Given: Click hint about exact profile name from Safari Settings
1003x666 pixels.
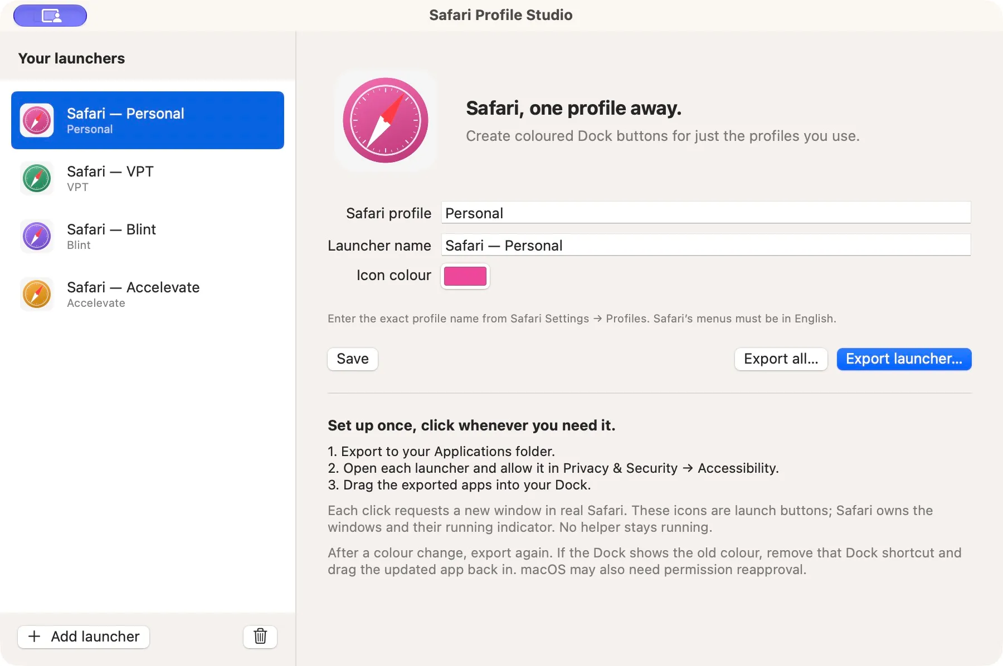Looking at the screenshot, I should click(582, 319).
